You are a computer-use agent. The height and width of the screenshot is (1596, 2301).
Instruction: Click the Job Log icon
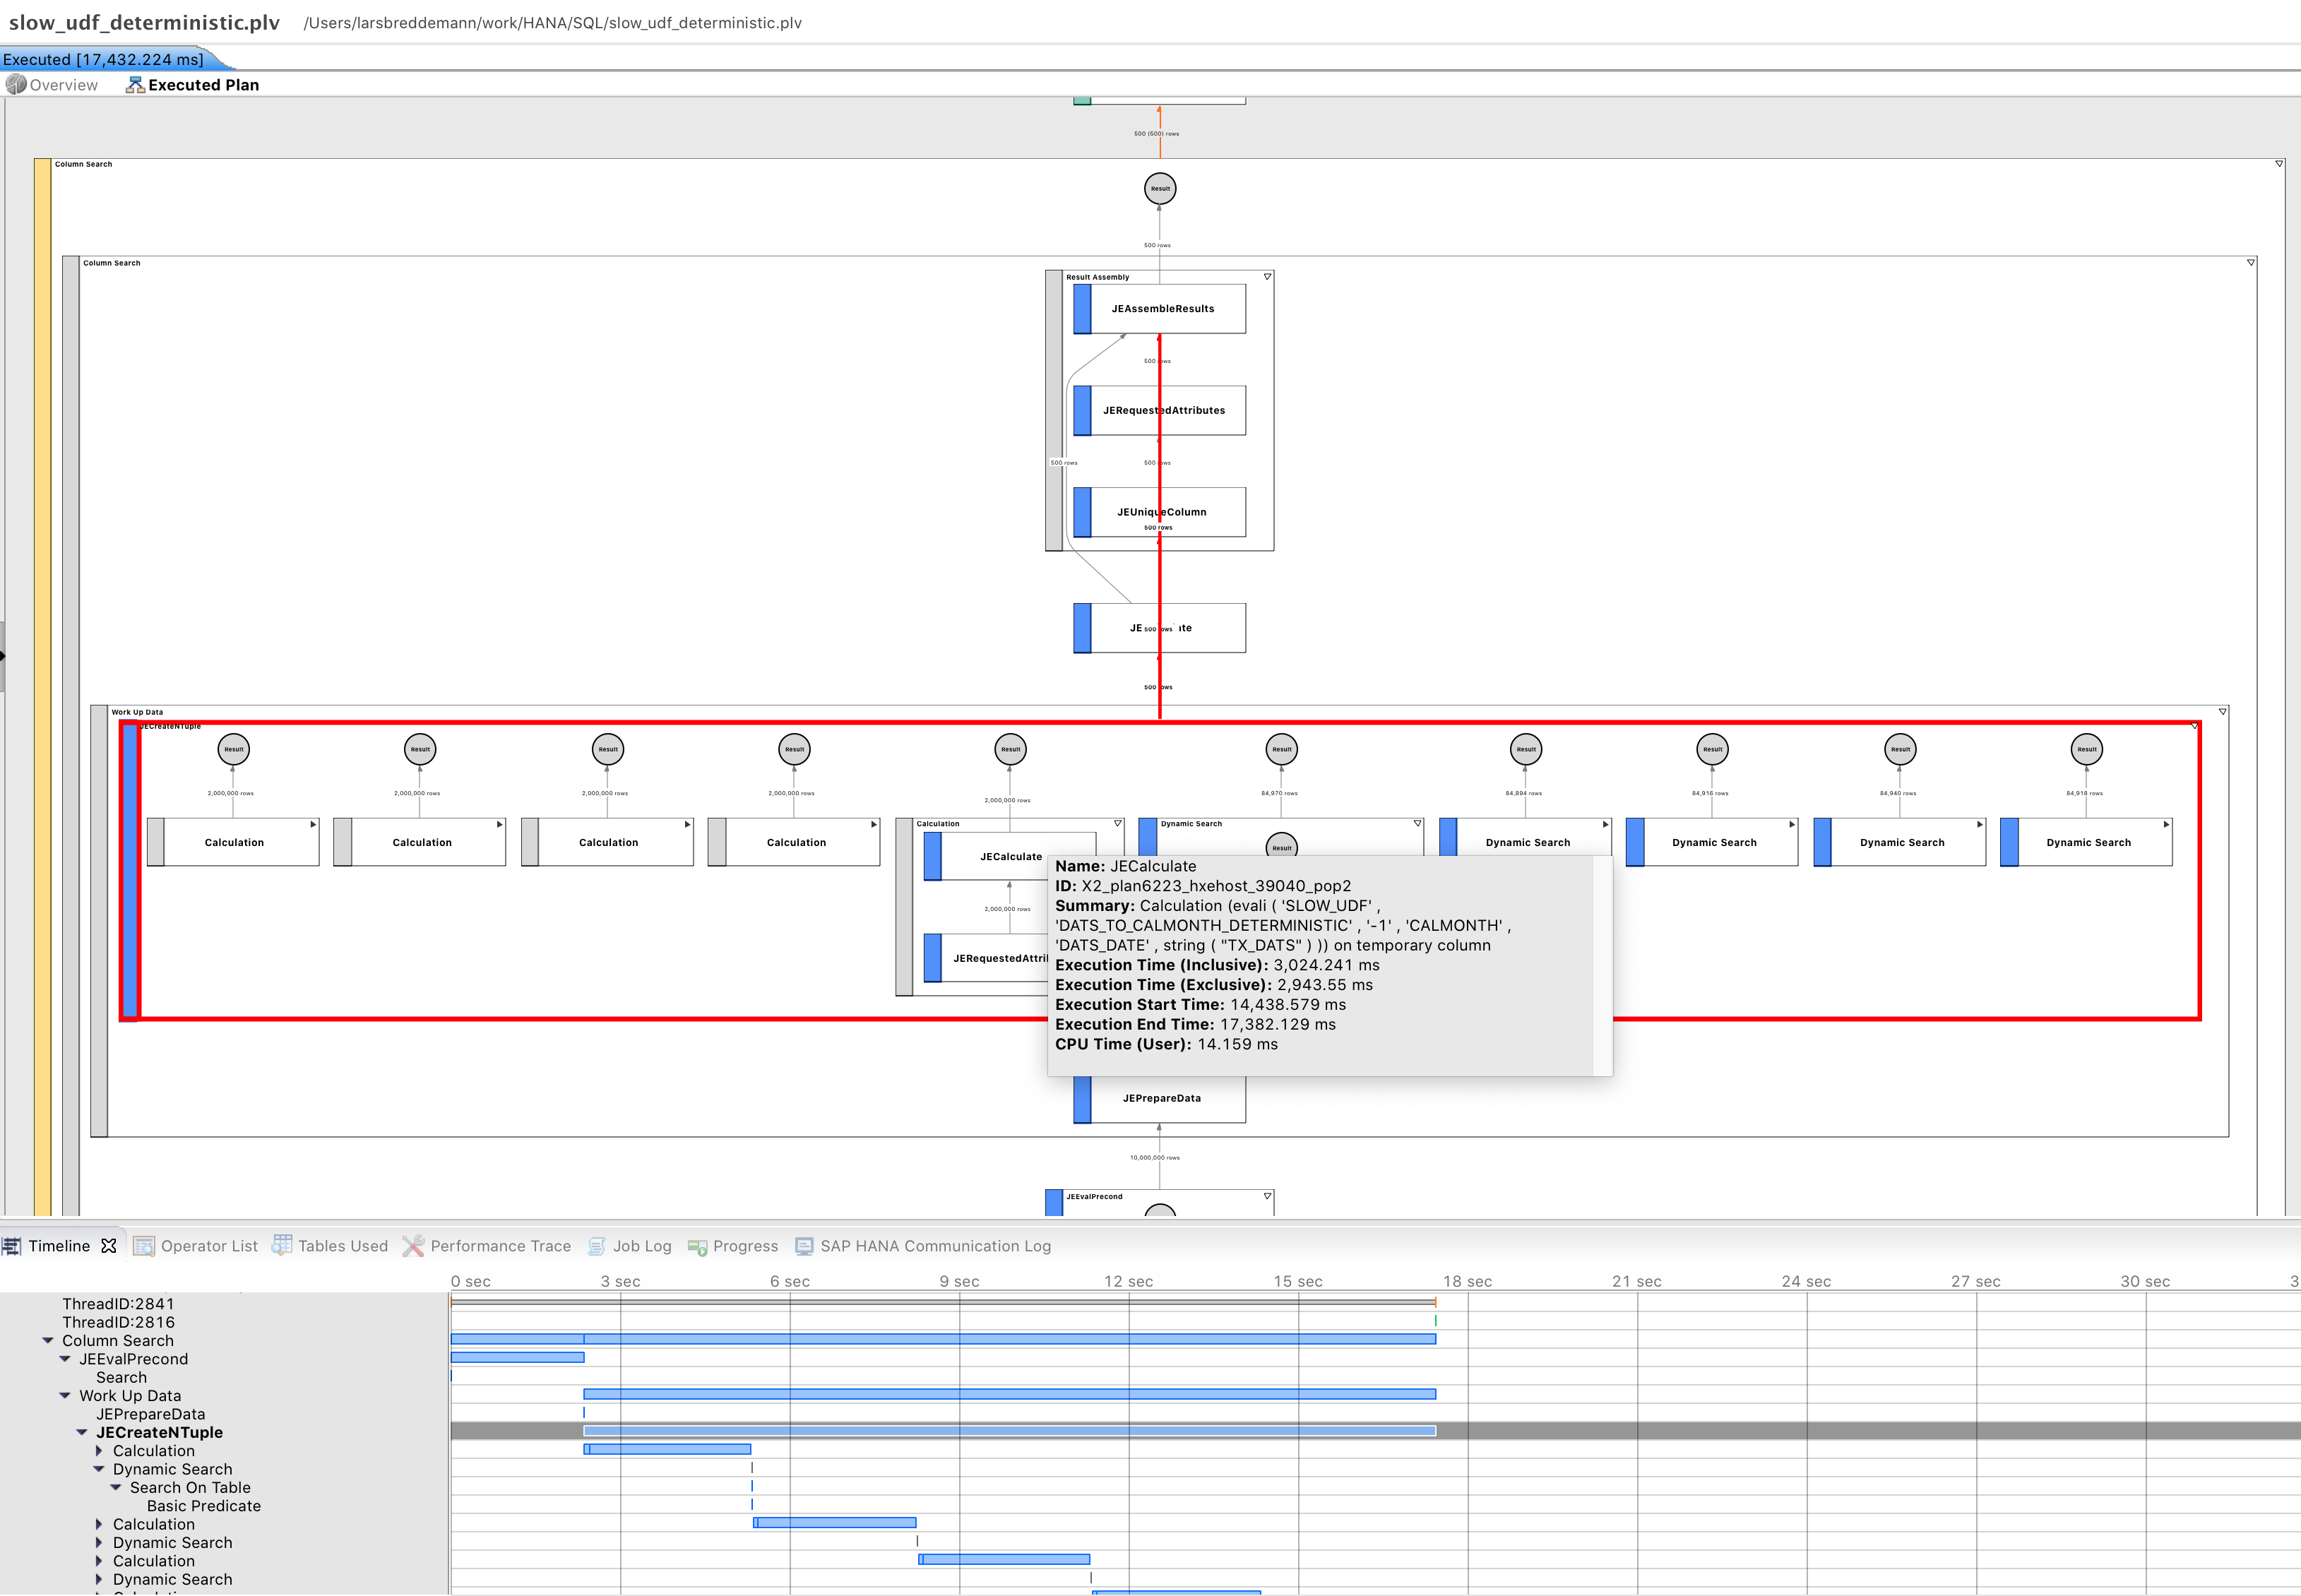(x=597, y=1246)
